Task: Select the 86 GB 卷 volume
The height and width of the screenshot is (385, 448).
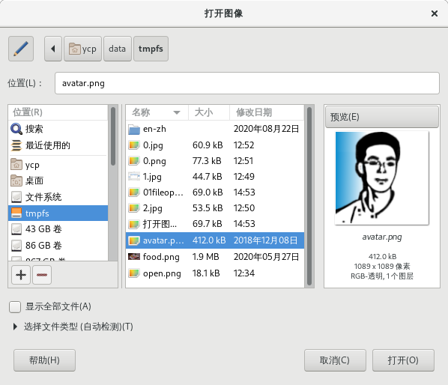Action: 58,245
